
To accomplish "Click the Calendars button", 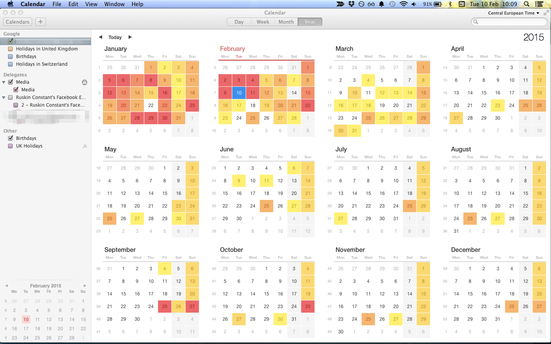I will coord(18,22).
